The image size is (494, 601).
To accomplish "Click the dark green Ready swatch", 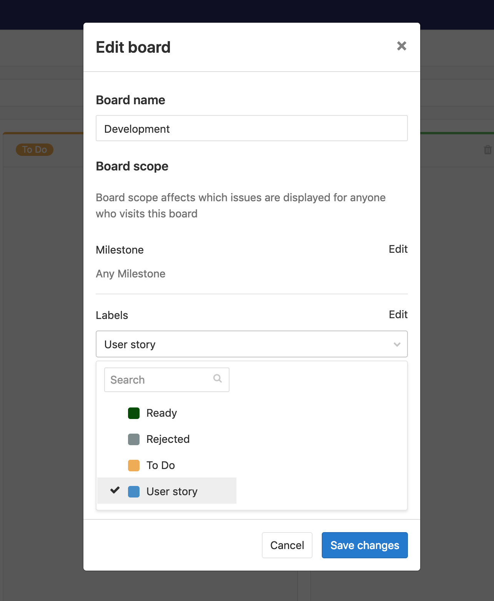I will pos(134,413).
